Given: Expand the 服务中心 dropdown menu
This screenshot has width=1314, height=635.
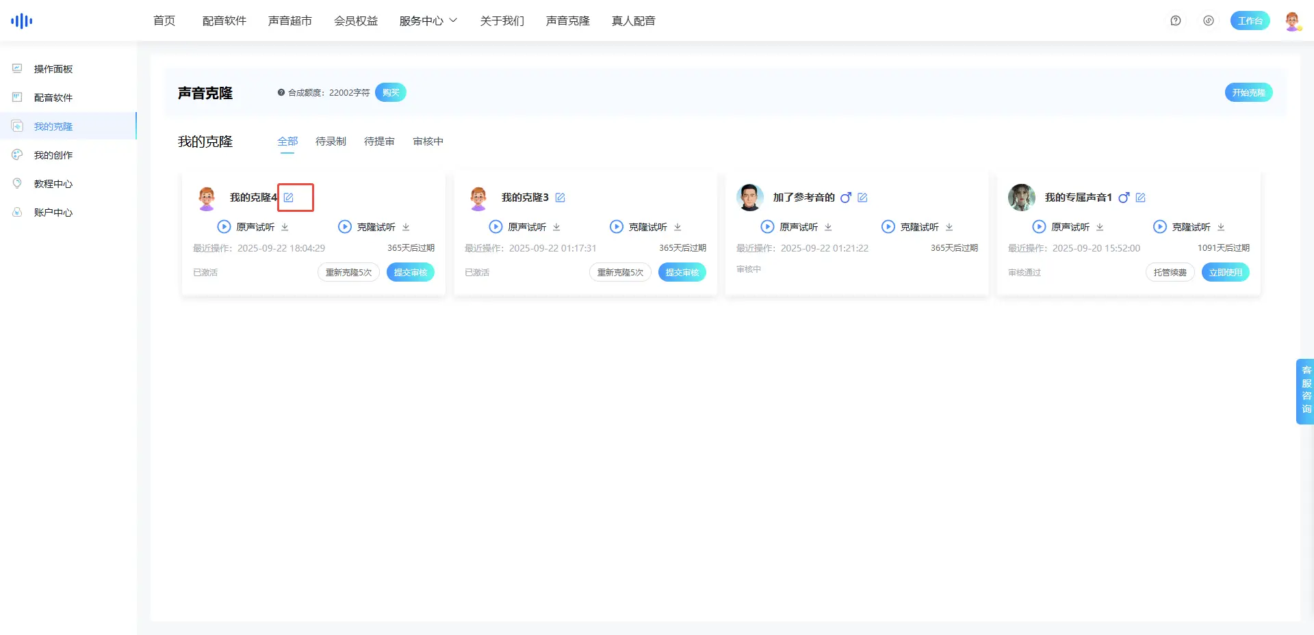Looking at the screenshot, I should 428,21.
